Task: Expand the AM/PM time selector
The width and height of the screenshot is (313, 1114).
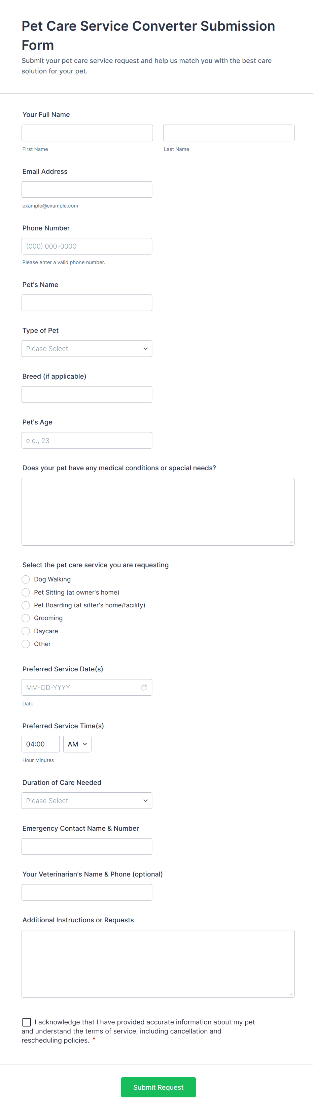Action: [77, 744]
